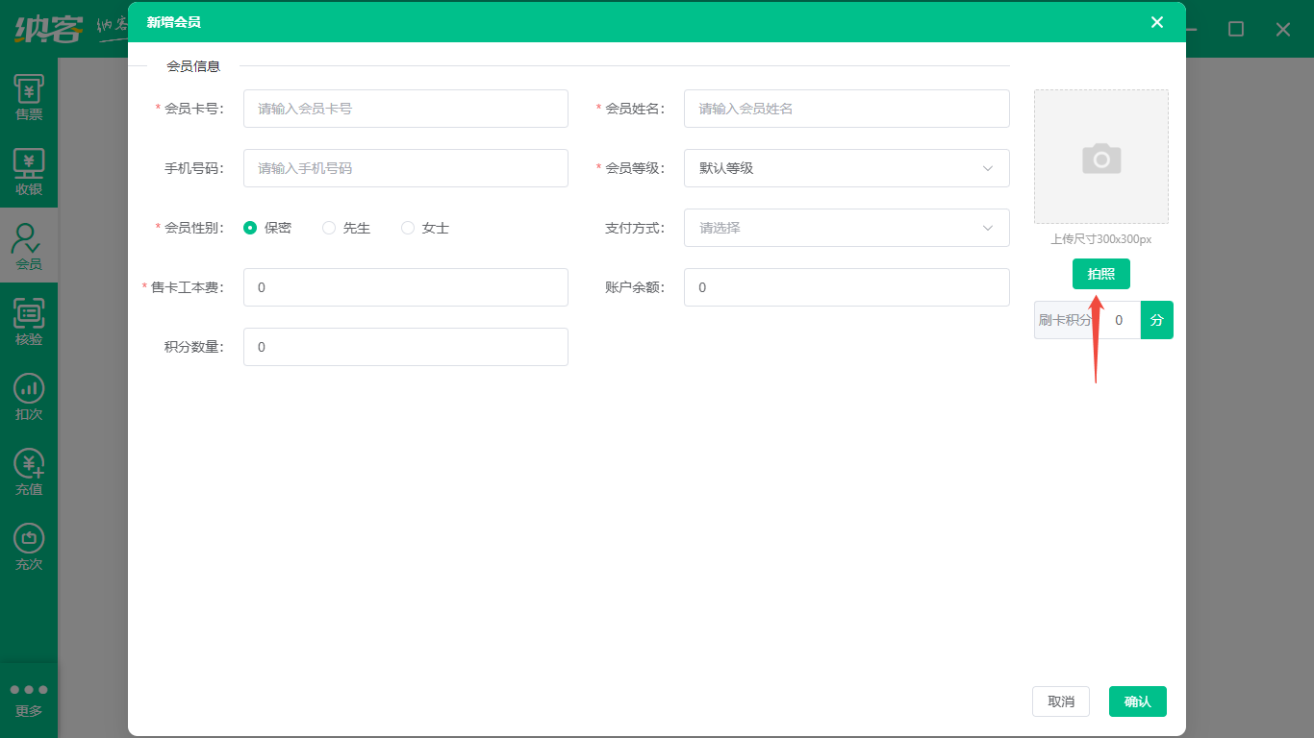Click the camera photo placeholder

1100,156
